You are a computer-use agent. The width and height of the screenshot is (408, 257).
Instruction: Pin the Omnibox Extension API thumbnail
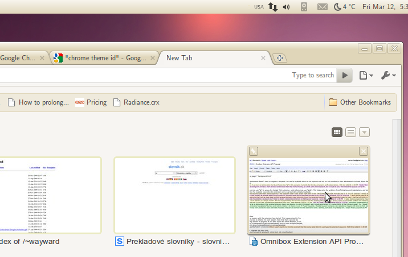254,151
